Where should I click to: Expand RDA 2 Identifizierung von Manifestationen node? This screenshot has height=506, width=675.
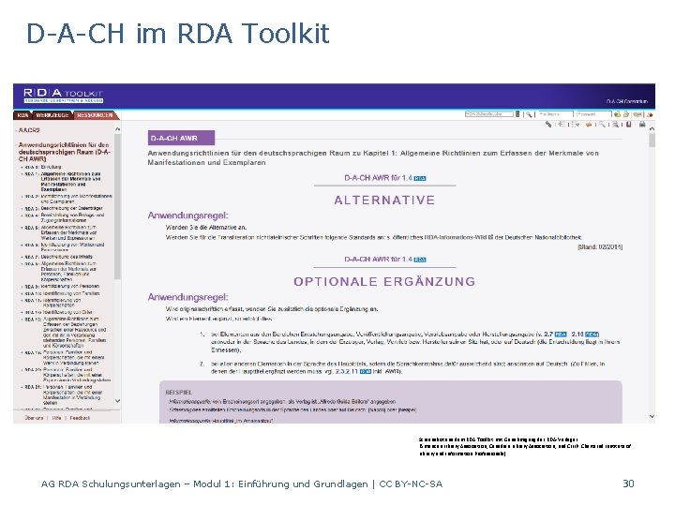pyautogui.click(x=22, y=196)
